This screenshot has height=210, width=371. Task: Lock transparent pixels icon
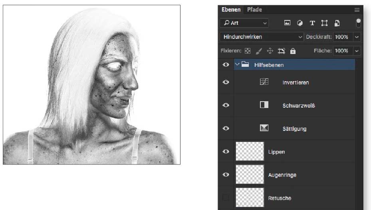248,51
